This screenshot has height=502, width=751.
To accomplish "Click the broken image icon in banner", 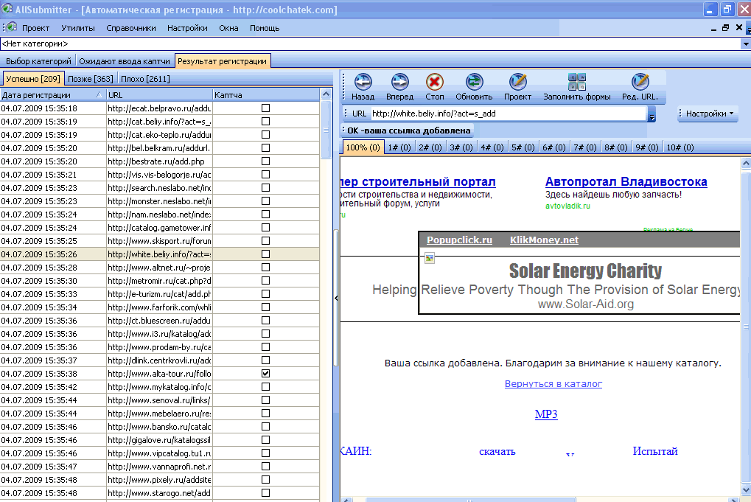I will 430,258.
